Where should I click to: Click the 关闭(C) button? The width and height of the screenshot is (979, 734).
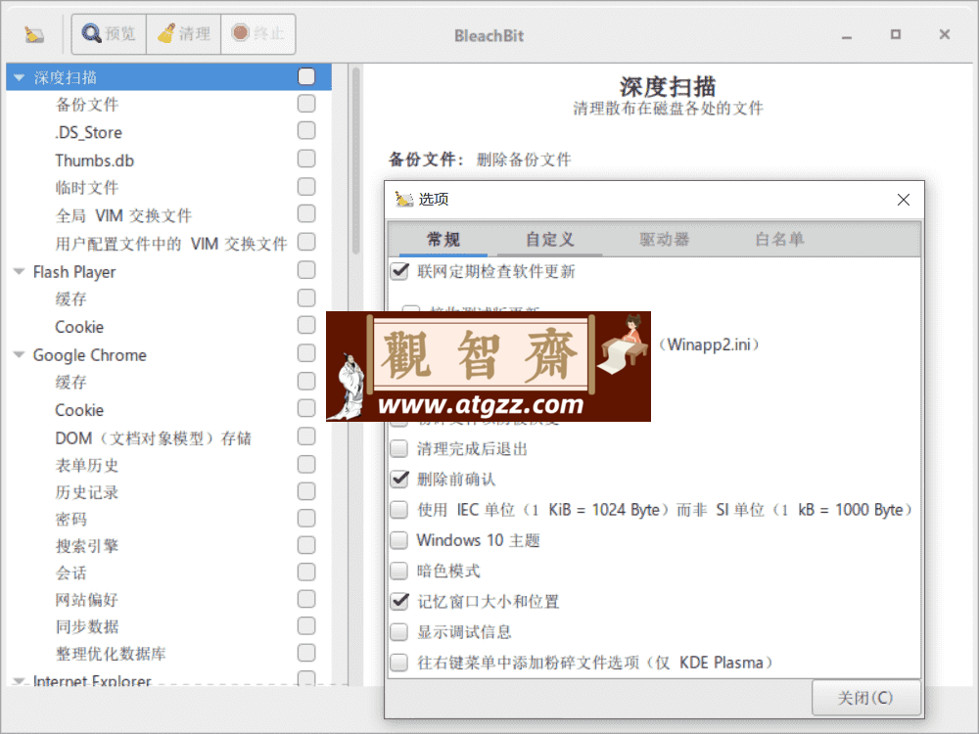click(x=866, y=698)
